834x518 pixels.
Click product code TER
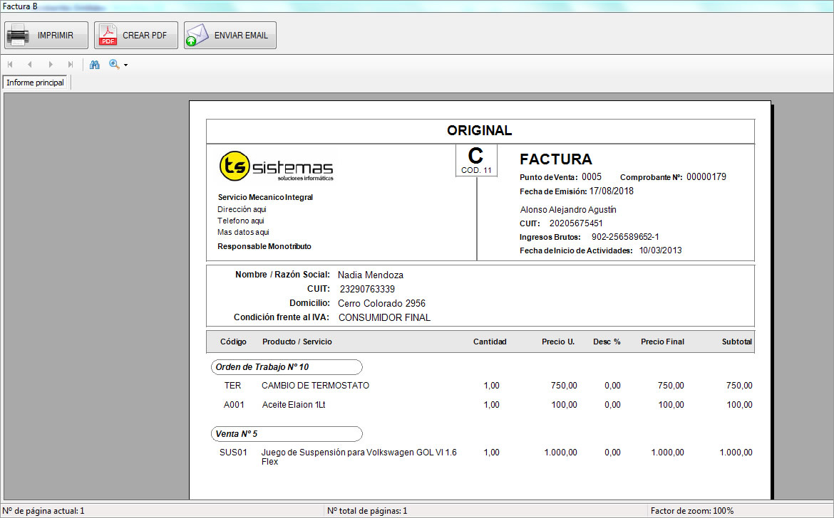(232, 386)
